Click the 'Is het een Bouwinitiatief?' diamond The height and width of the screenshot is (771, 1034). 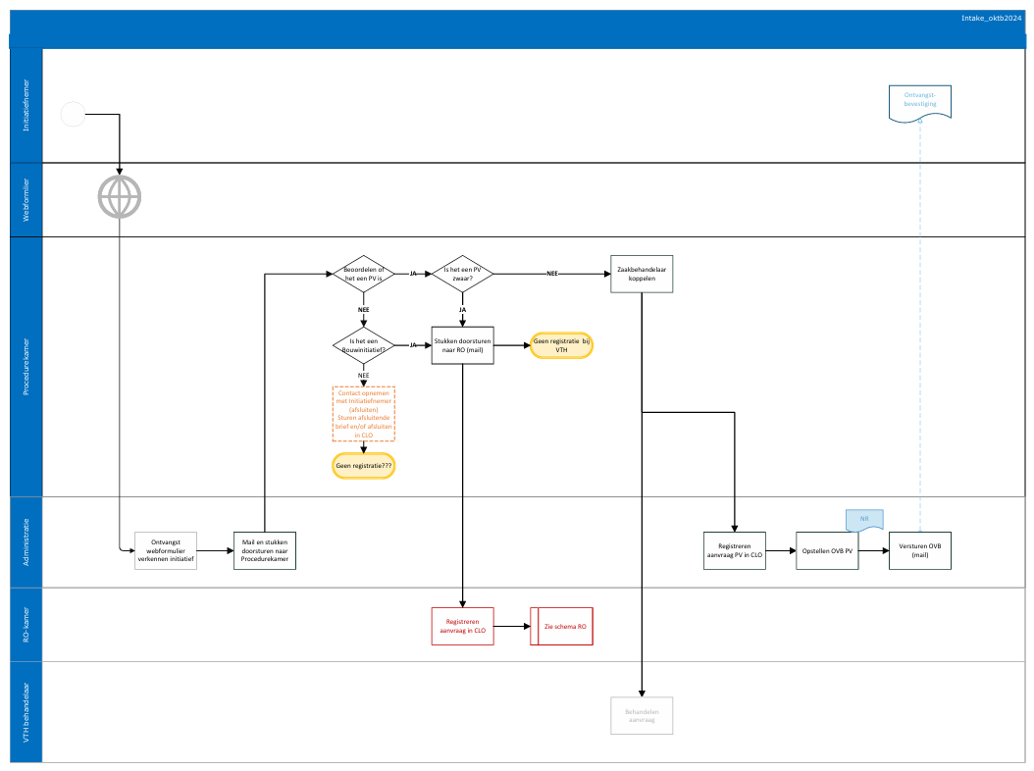click(363, 345)
